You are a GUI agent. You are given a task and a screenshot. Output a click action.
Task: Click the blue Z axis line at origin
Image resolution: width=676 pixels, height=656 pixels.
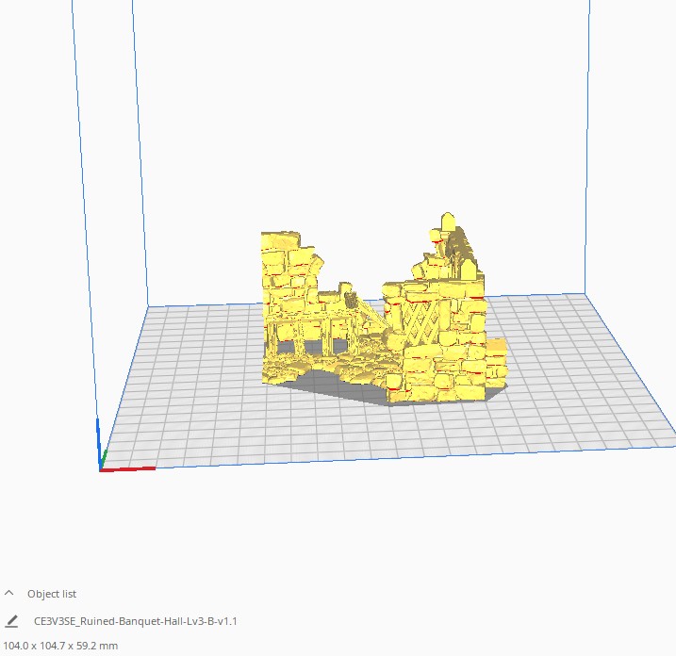click(99, 441)
